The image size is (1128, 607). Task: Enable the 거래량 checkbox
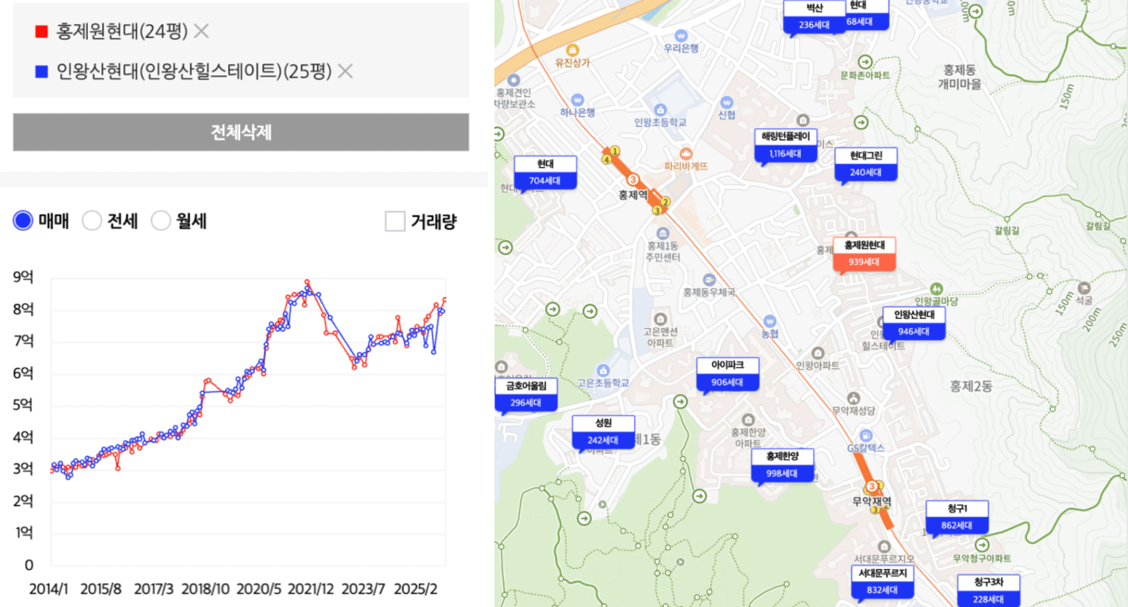pos(395,222)
